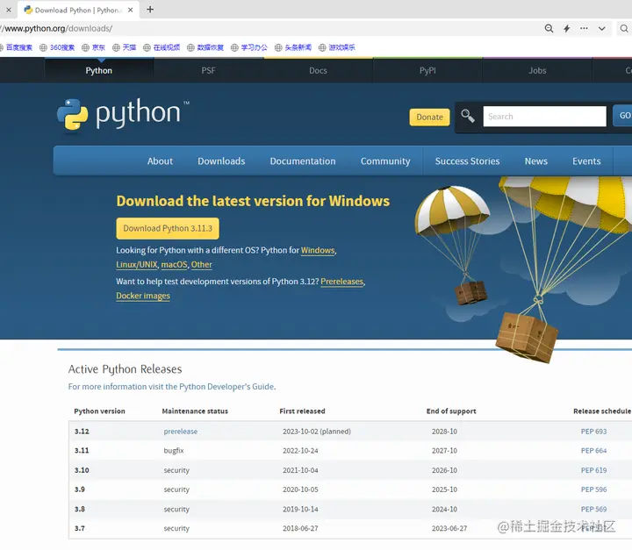Click the lightning bolt icon in address bar
Viewport: 632px width, 550px height.
pyautogui.click(x=567, y=28)
